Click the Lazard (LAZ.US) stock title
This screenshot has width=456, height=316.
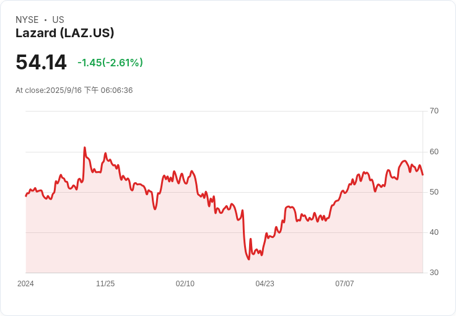[x=64, y=33]
